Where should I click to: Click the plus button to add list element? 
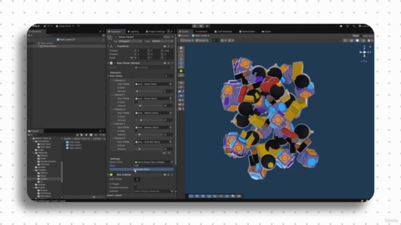coord(164,153)
